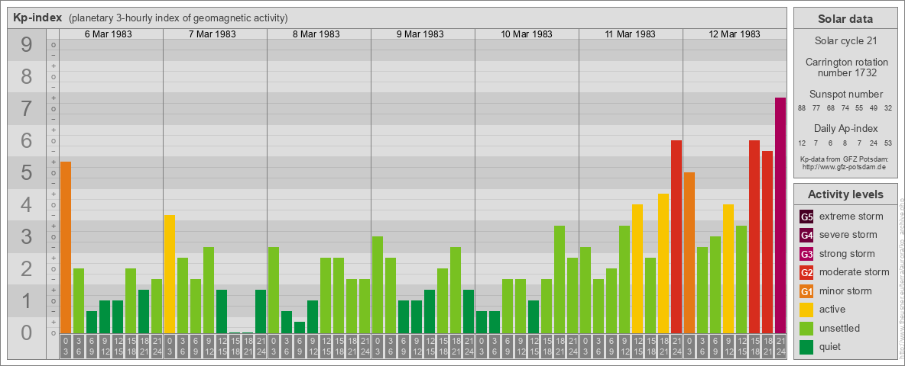Click 'Carrington rotation number 1732' text
The height and width of the screenshot is (366, 905).
[x=845, y=67]
